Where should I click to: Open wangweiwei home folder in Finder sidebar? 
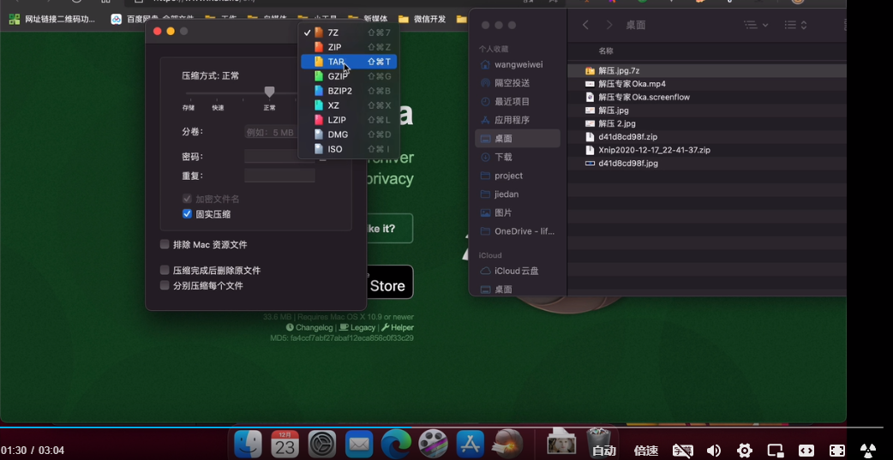tap(518, 64)
